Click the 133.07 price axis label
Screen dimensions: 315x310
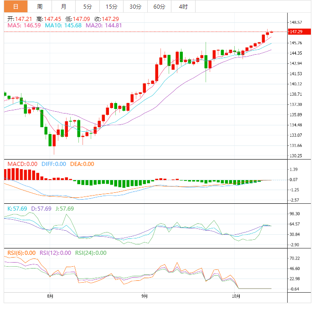point(296,135)
